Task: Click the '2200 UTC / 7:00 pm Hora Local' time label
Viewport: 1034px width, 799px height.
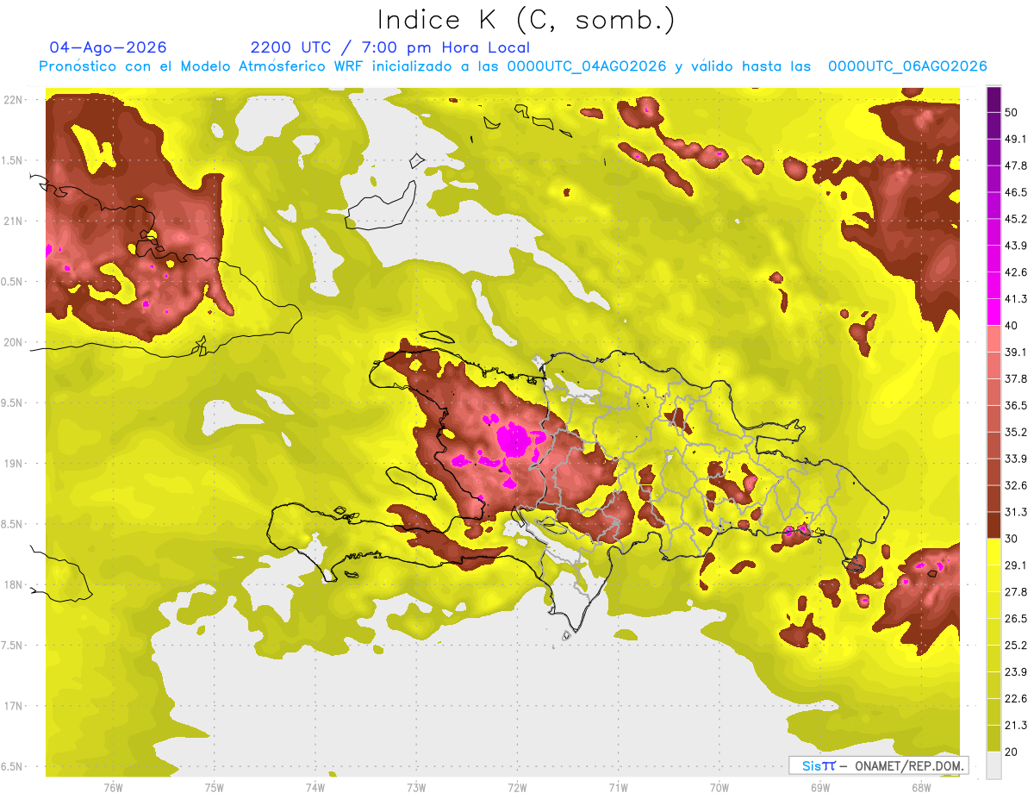Action: pyautogui.click(x=390, y=47)
